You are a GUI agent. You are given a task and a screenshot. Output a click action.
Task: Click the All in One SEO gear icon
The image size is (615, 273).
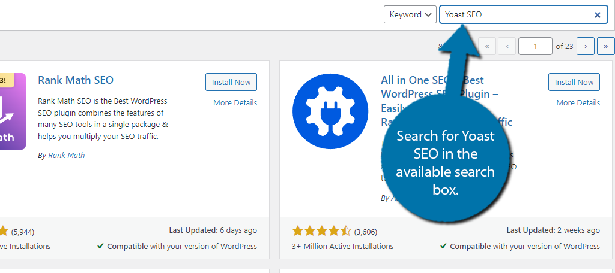[x=330, y=111]
